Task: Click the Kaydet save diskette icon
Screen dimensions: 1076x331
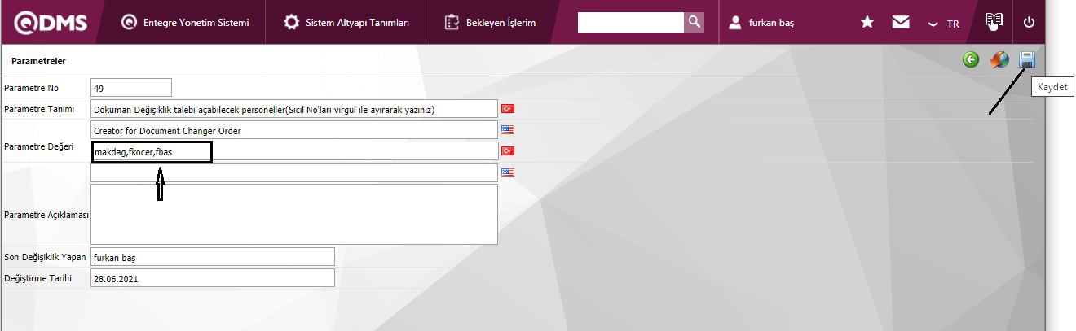Action: (1027, 59)
